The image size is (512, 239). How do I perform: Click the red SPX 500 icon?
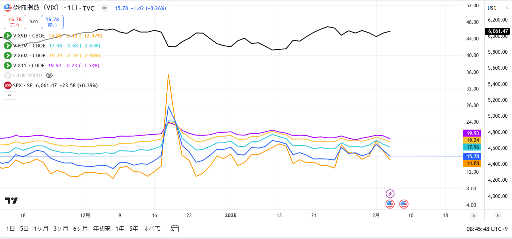[8, 85]
